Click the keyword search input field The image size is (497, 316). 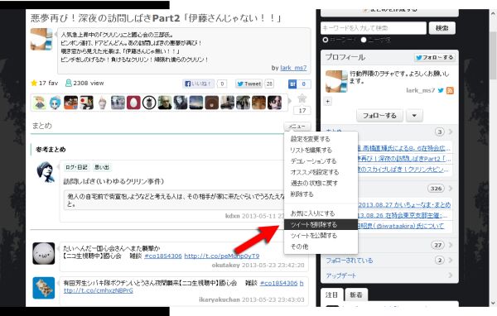pyautogui.click(x=374, y=28)
